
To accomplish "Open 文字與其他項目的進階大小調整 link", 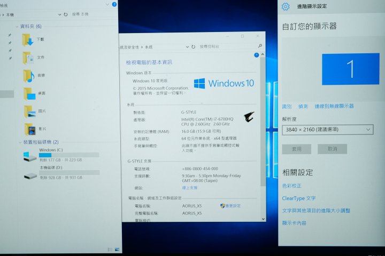I will click(316, 211).
